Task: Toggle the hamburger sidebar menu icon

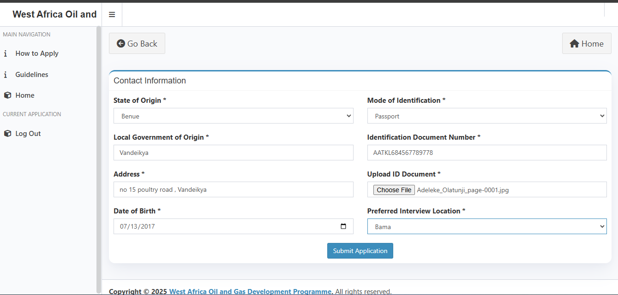Action: coord(112,15)
